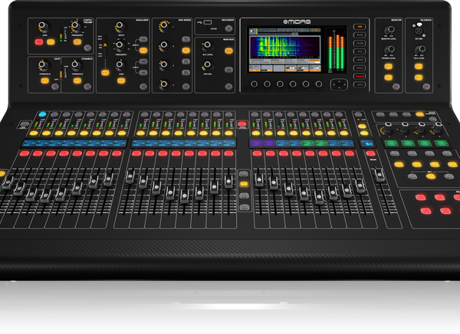Click the sixth rotary encoder below the display

point(319,84)
